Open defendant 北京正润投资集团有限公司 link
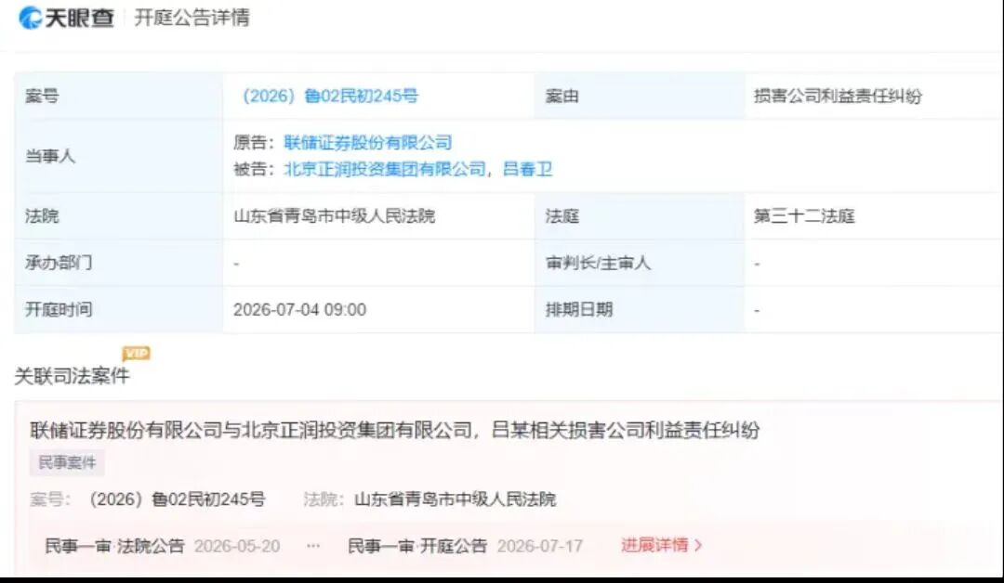The width and height of the screenshot is (1004, 583). 385,169
